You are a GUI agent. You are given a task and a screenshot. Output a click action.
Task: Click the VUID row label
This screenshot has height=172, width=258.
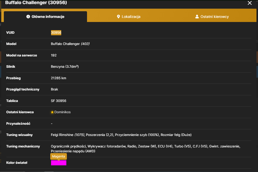[x=10, y=33]
